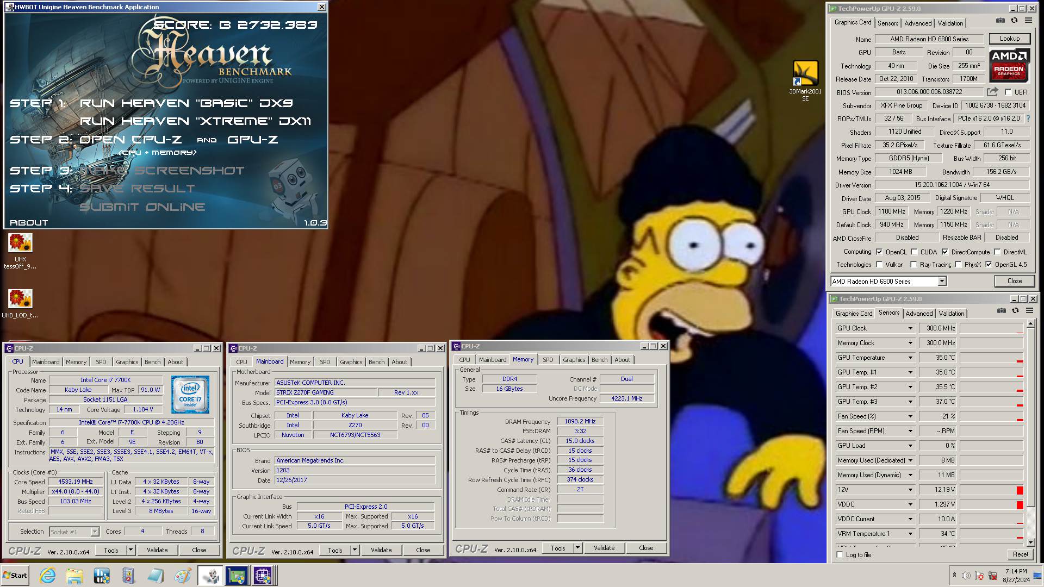
Task: Click the BIOS export arrow icon
Action: [x=992, y=92]
